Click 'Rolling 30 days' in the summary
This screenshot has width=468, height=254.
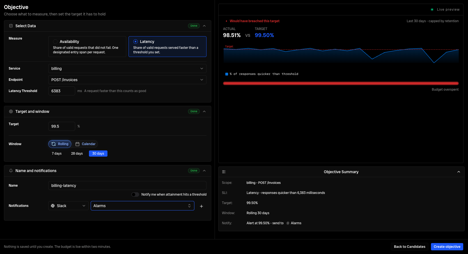tap(258, 213)
